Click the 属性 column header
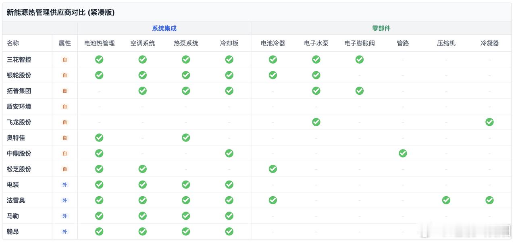The width and height of the screenshot is (516, 243). [x=65, y=43]
